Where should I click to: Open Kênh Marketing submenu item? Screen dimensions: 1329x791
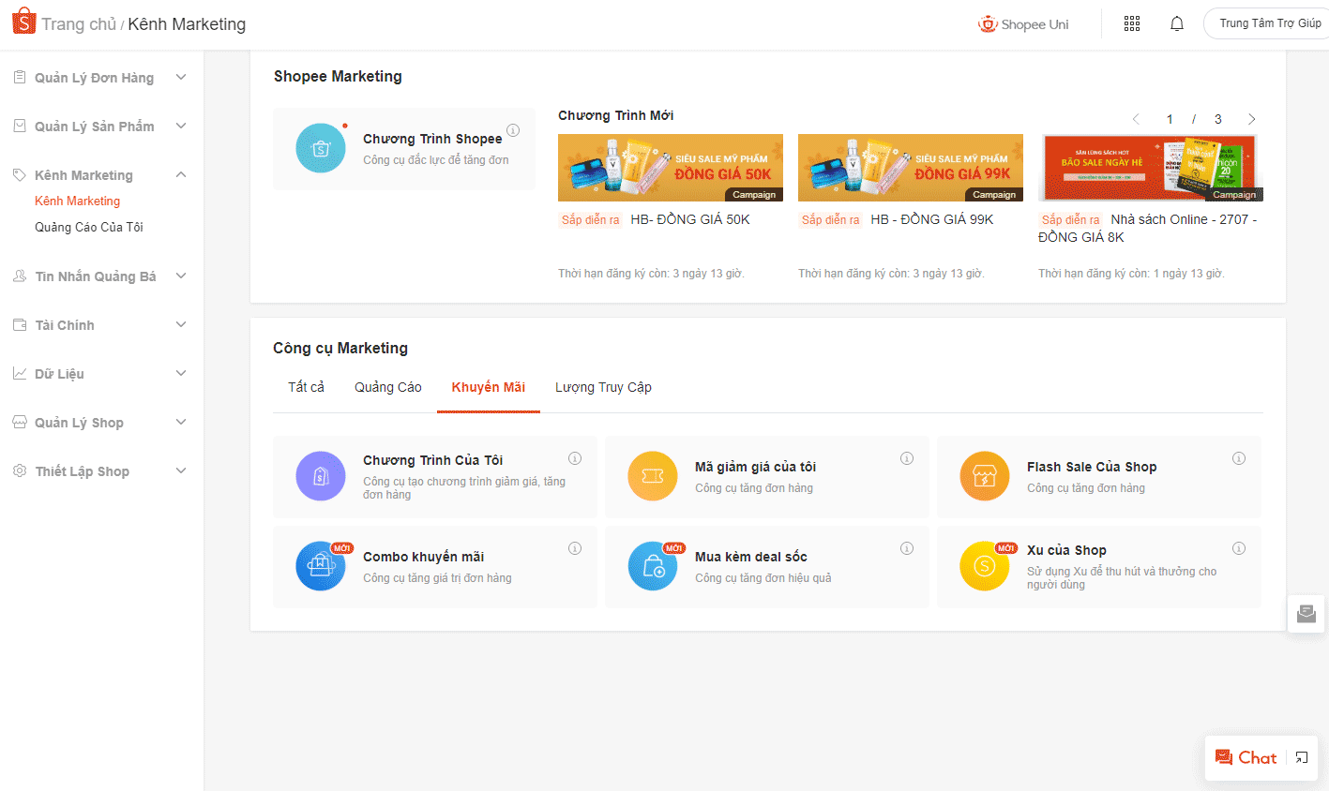pos(78,201)
